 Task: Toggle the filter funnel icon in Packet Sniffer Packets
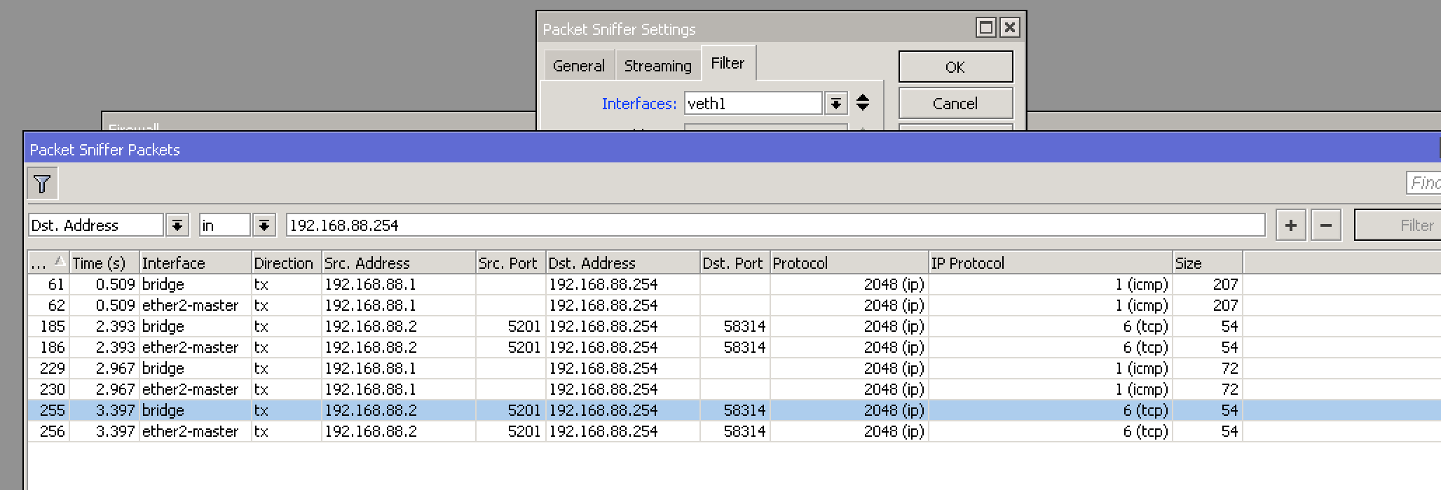(42, 183)
